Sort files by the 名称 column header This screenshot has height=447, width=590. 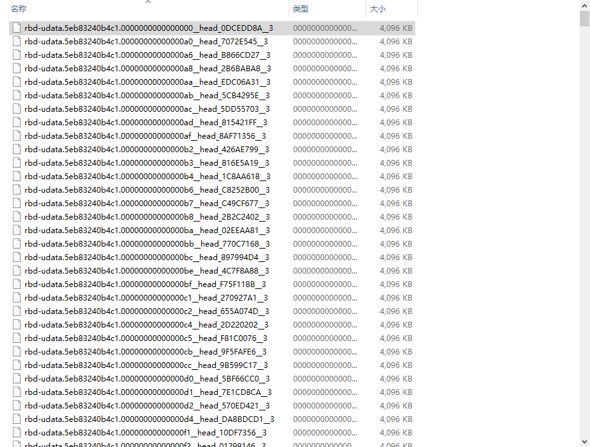pyautogui.click(x=19, y=9)
